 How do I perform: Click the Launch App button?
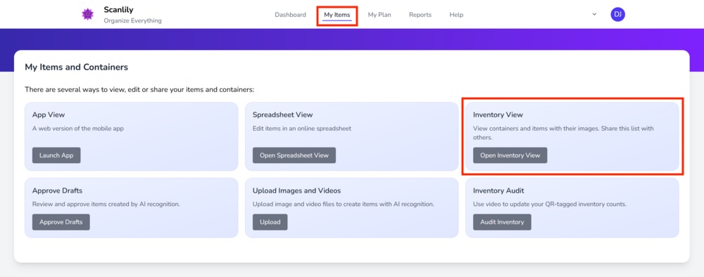[56, 155]
